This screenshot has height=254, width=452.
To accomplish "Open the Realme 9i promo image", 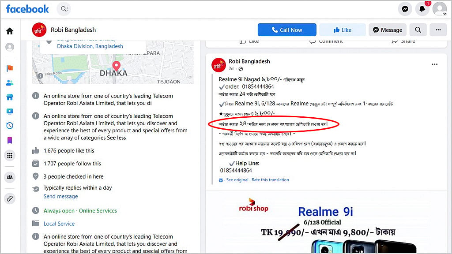I will click(x=326, y=222).
